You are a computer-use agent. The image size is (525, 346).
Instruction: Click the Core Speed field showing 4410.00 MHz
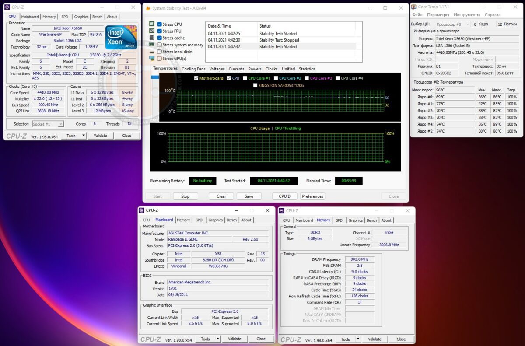[x=48, y=93]
